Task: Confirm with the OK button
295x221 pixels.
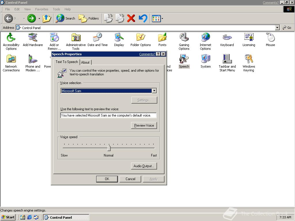Action: tap(107, 179)
